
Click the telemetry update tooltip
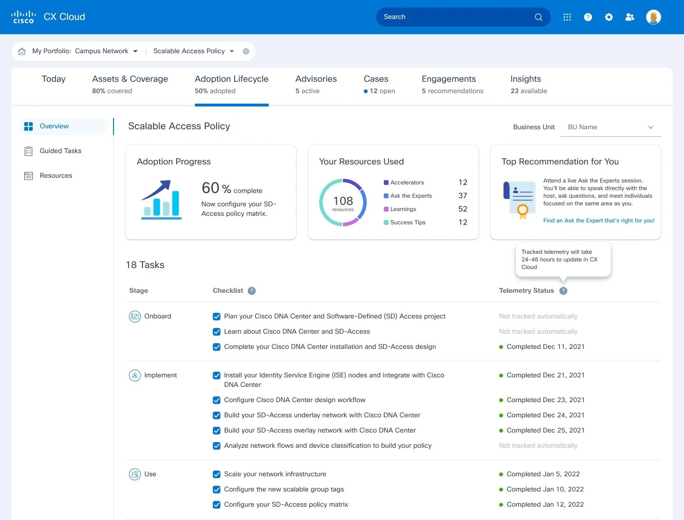(x=563, y=260)
